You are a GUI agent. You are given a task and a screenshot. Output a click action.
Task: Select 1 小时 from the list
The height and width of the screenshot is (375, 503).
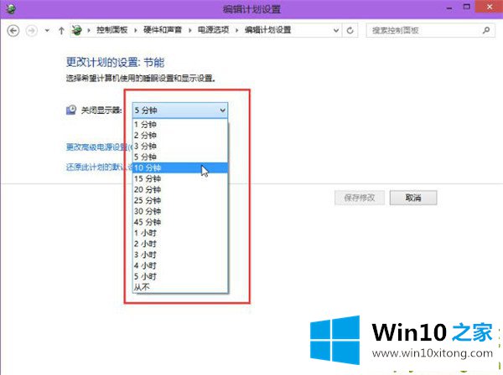(180, 233)
